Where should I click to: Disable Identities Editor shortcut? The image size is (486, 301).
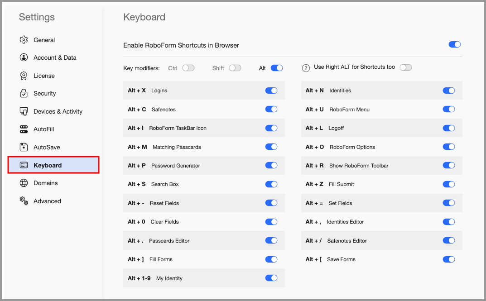coord(449,222)
